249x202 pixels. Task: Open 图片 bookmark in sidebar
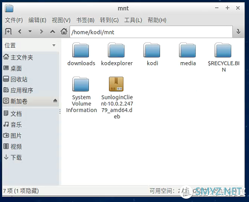point(31,135)
